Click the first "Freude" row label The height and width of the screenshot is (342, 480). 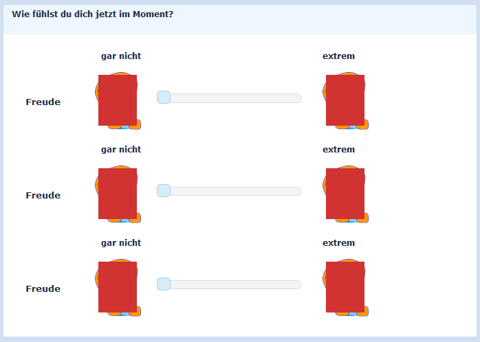[x=43, y=102]
